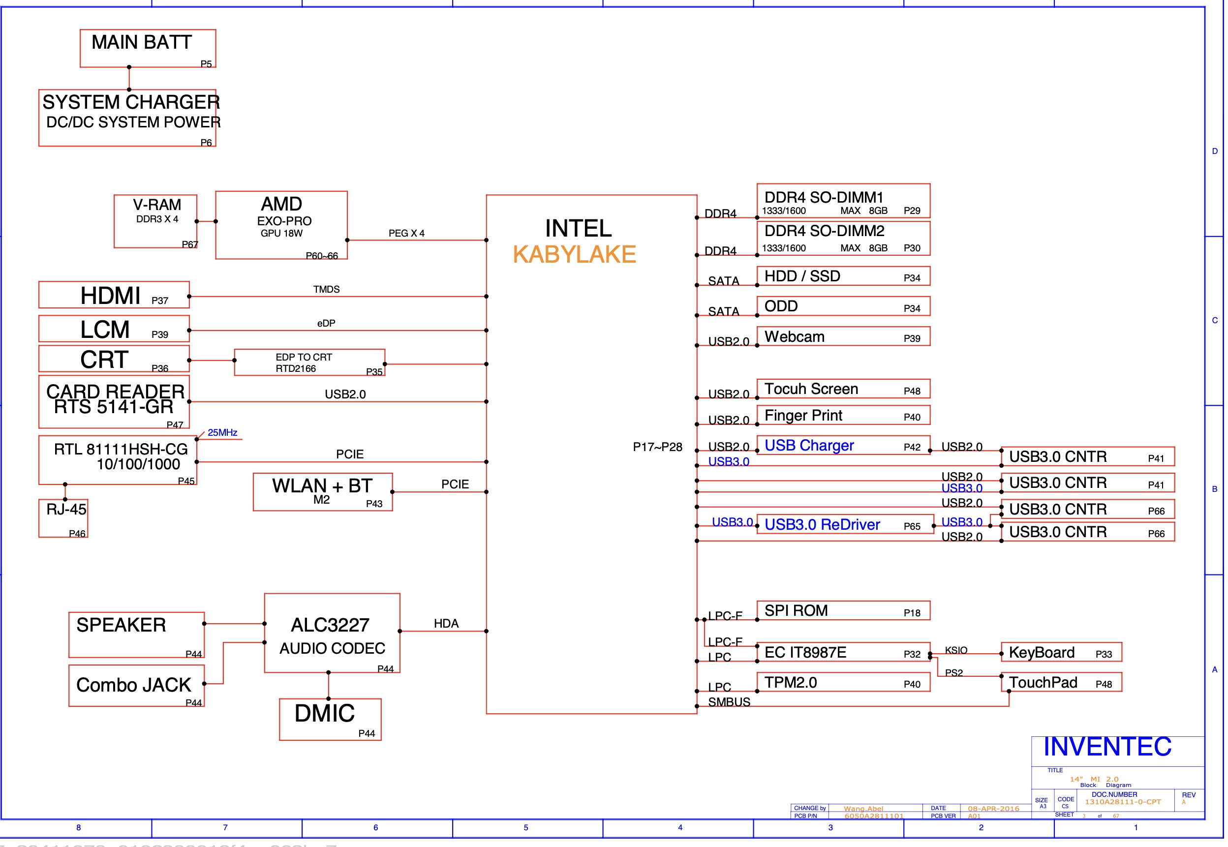Click the WLAN + BT block

click(x=323, y=492)
